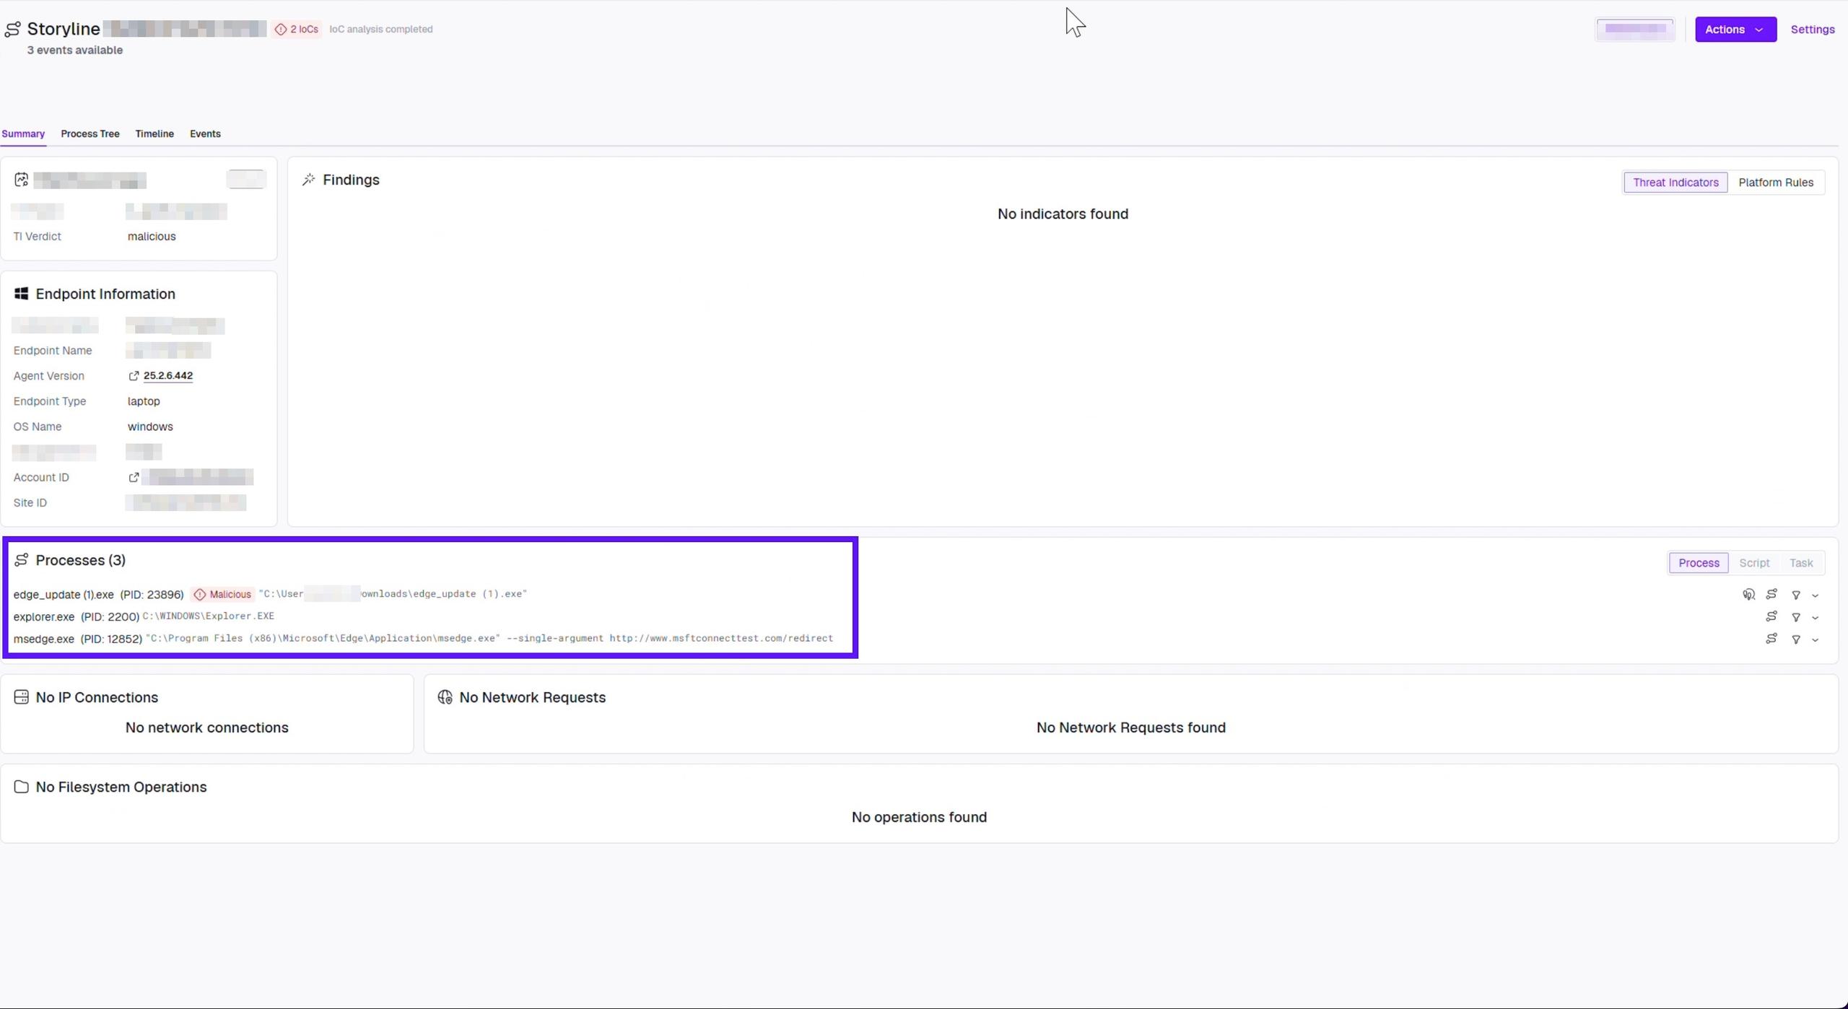Open the Settings link
Viewport: 1848px width, 1009px height.
tap(1813, 30)
